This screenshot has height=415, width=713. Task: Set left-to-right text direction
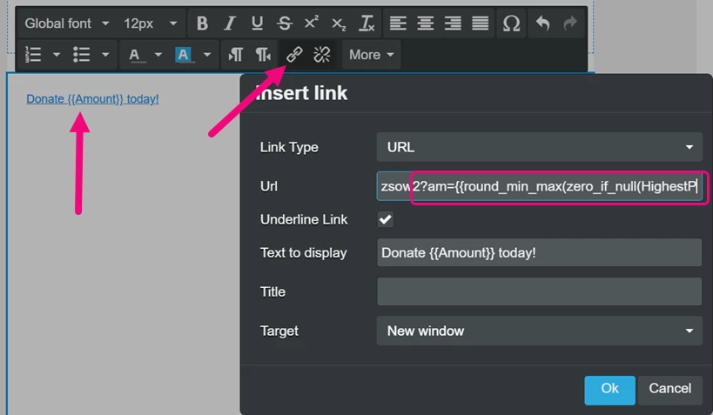pos(236,55)
